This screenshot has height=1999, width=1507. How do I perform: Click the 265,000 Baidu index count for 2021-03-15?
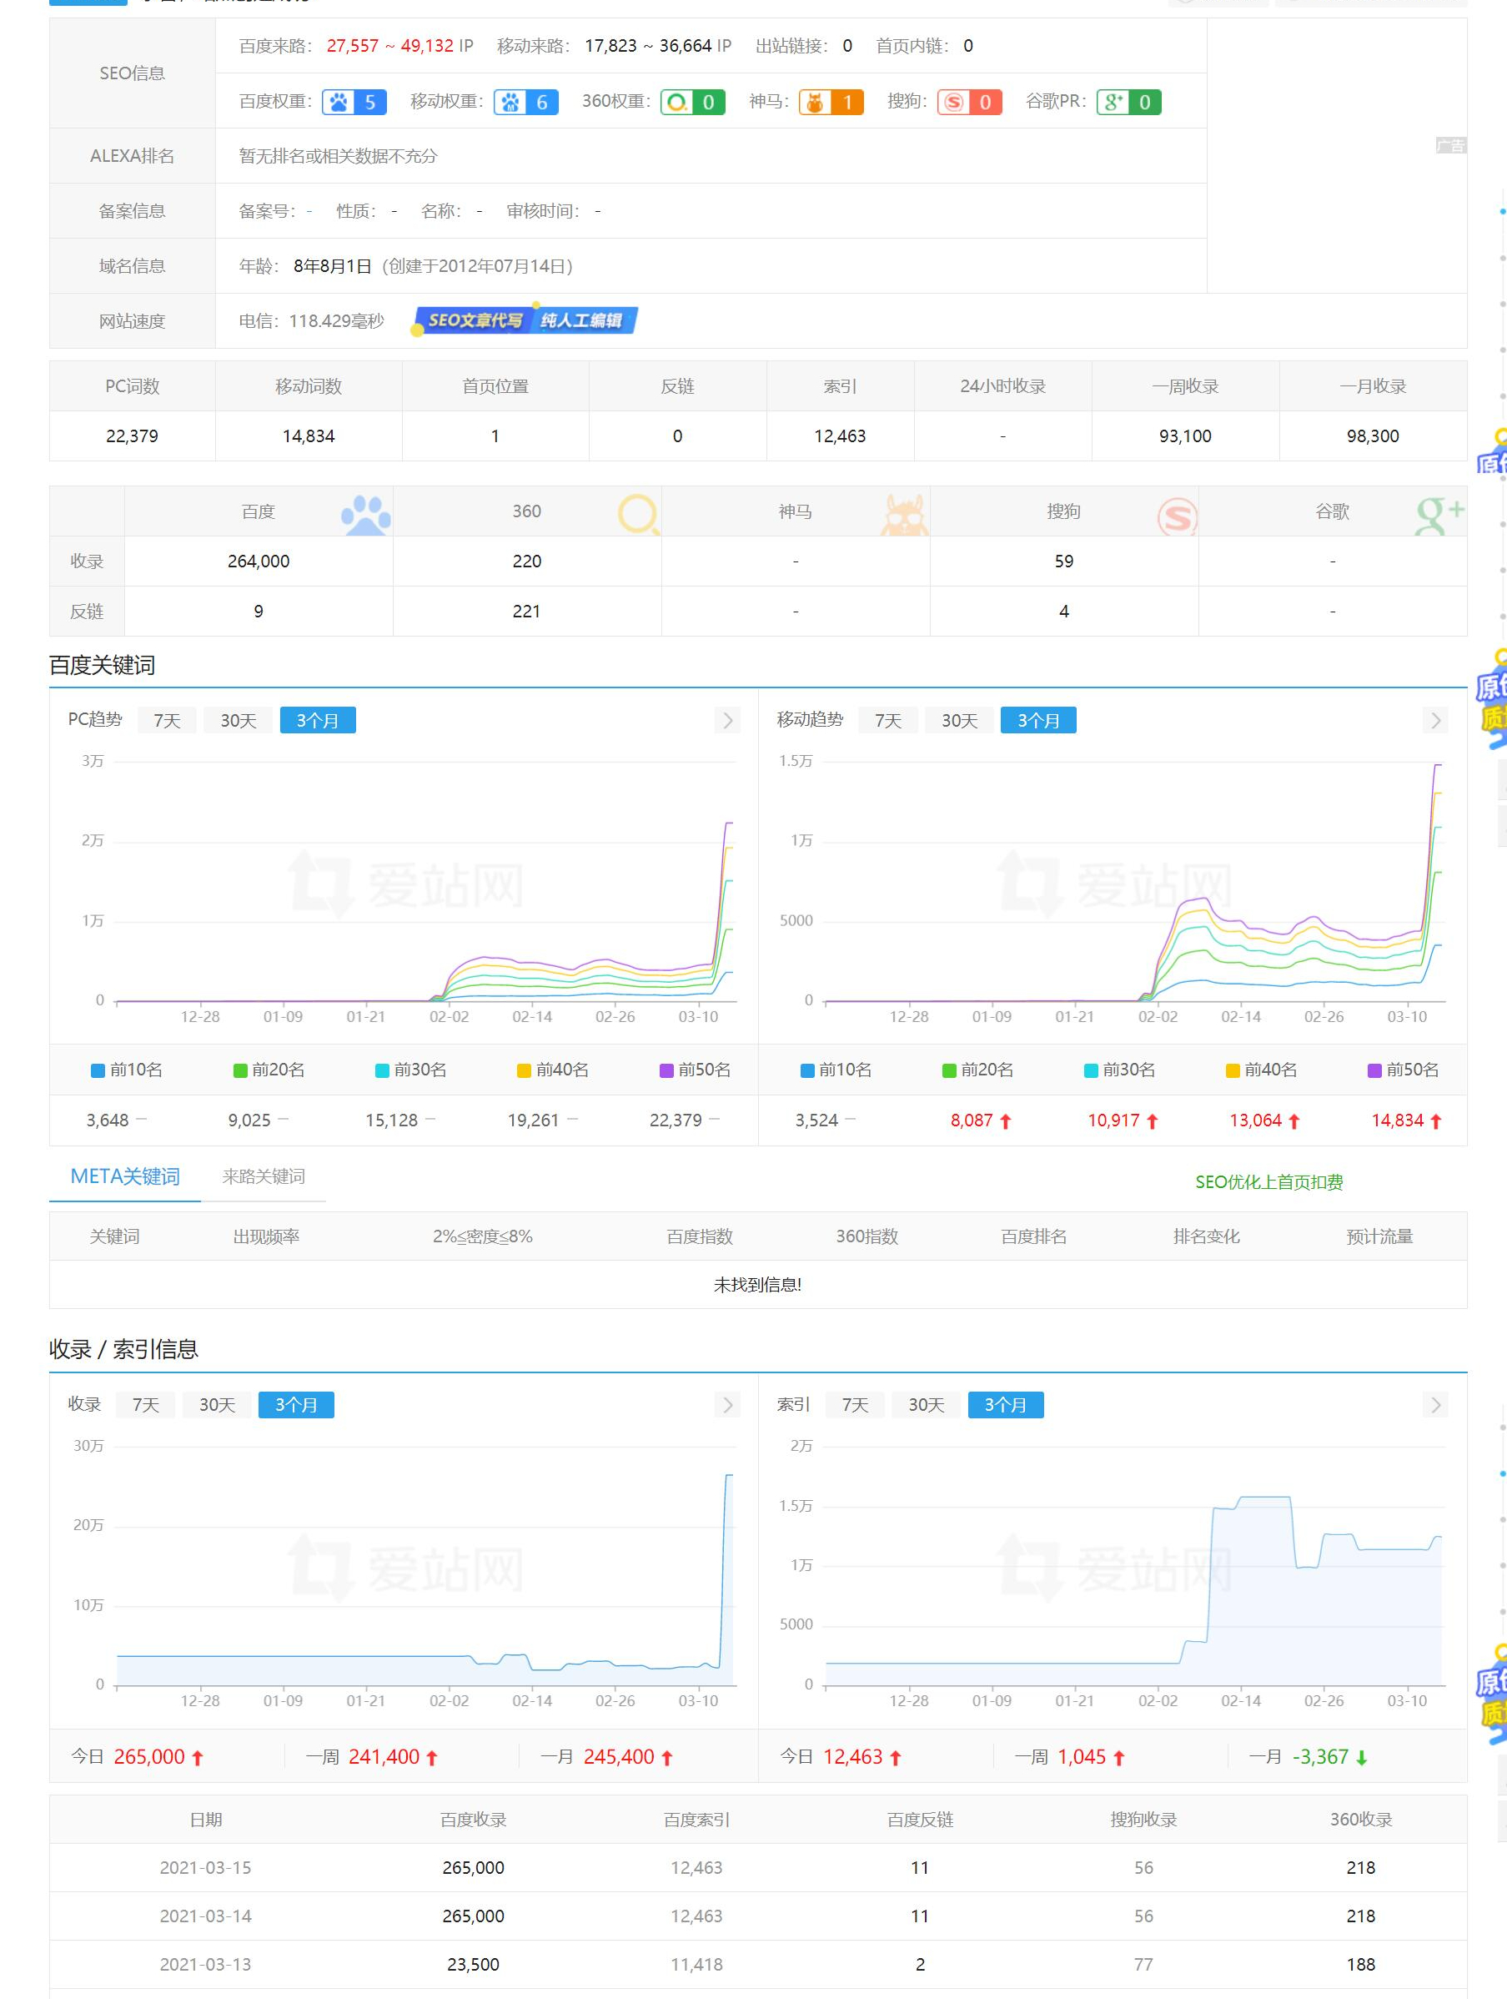click(x=474, y=1868)
